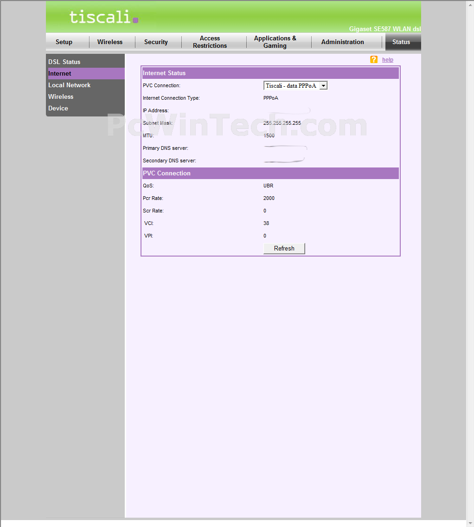
Task: Click the PVC Connection section header
Action: 270,173
